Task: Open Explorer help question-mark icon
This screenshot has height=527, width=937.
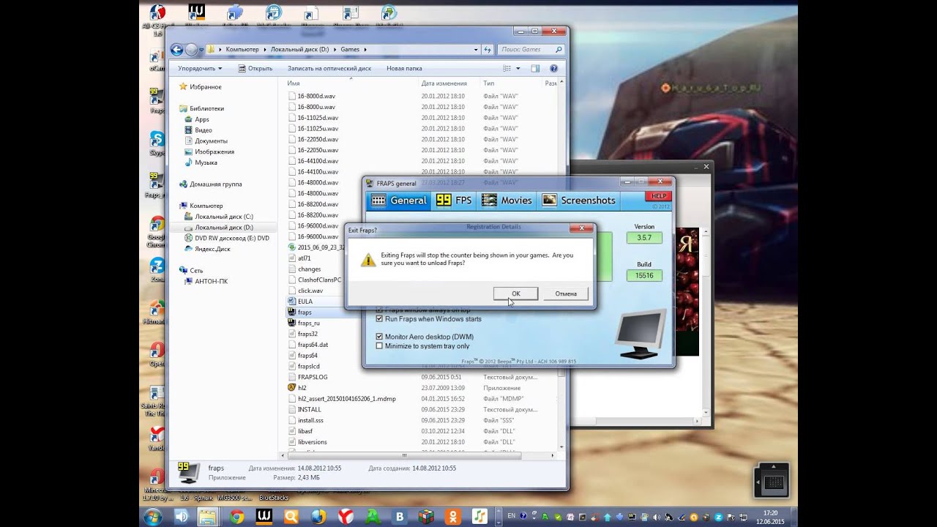Action: coord(553,68)
